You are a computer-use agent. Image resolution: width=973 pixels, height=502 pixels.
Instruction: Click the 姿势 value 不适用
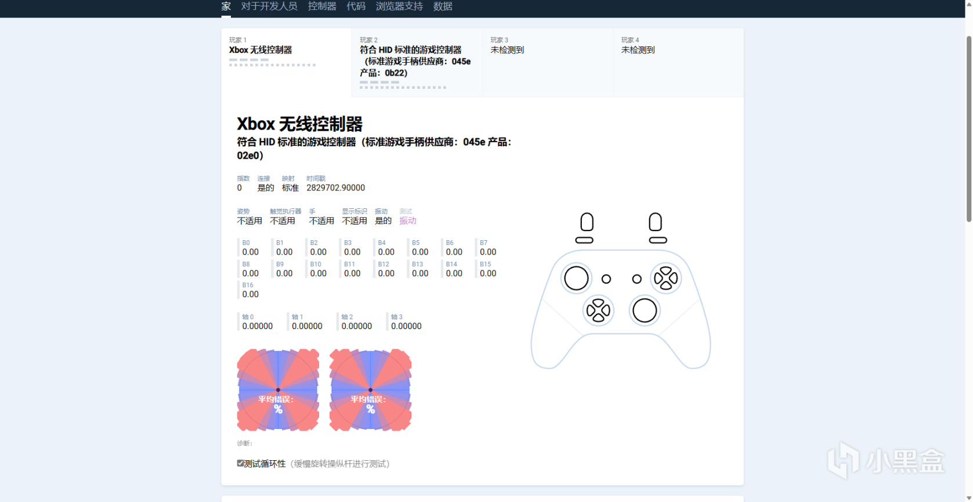tap(249, 221)
